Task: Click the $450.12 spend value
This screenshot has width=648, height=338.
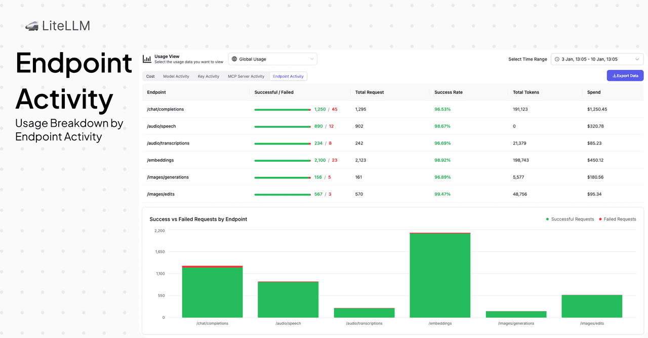Action: click(x=595, y=160)
